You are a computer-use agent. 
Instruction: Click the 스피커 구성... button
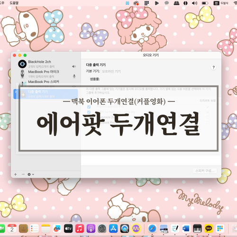click(x=205, y=171)
